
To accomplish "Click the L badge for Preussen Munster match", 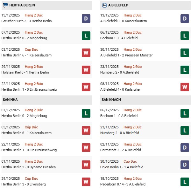I will tap(185, 53).
